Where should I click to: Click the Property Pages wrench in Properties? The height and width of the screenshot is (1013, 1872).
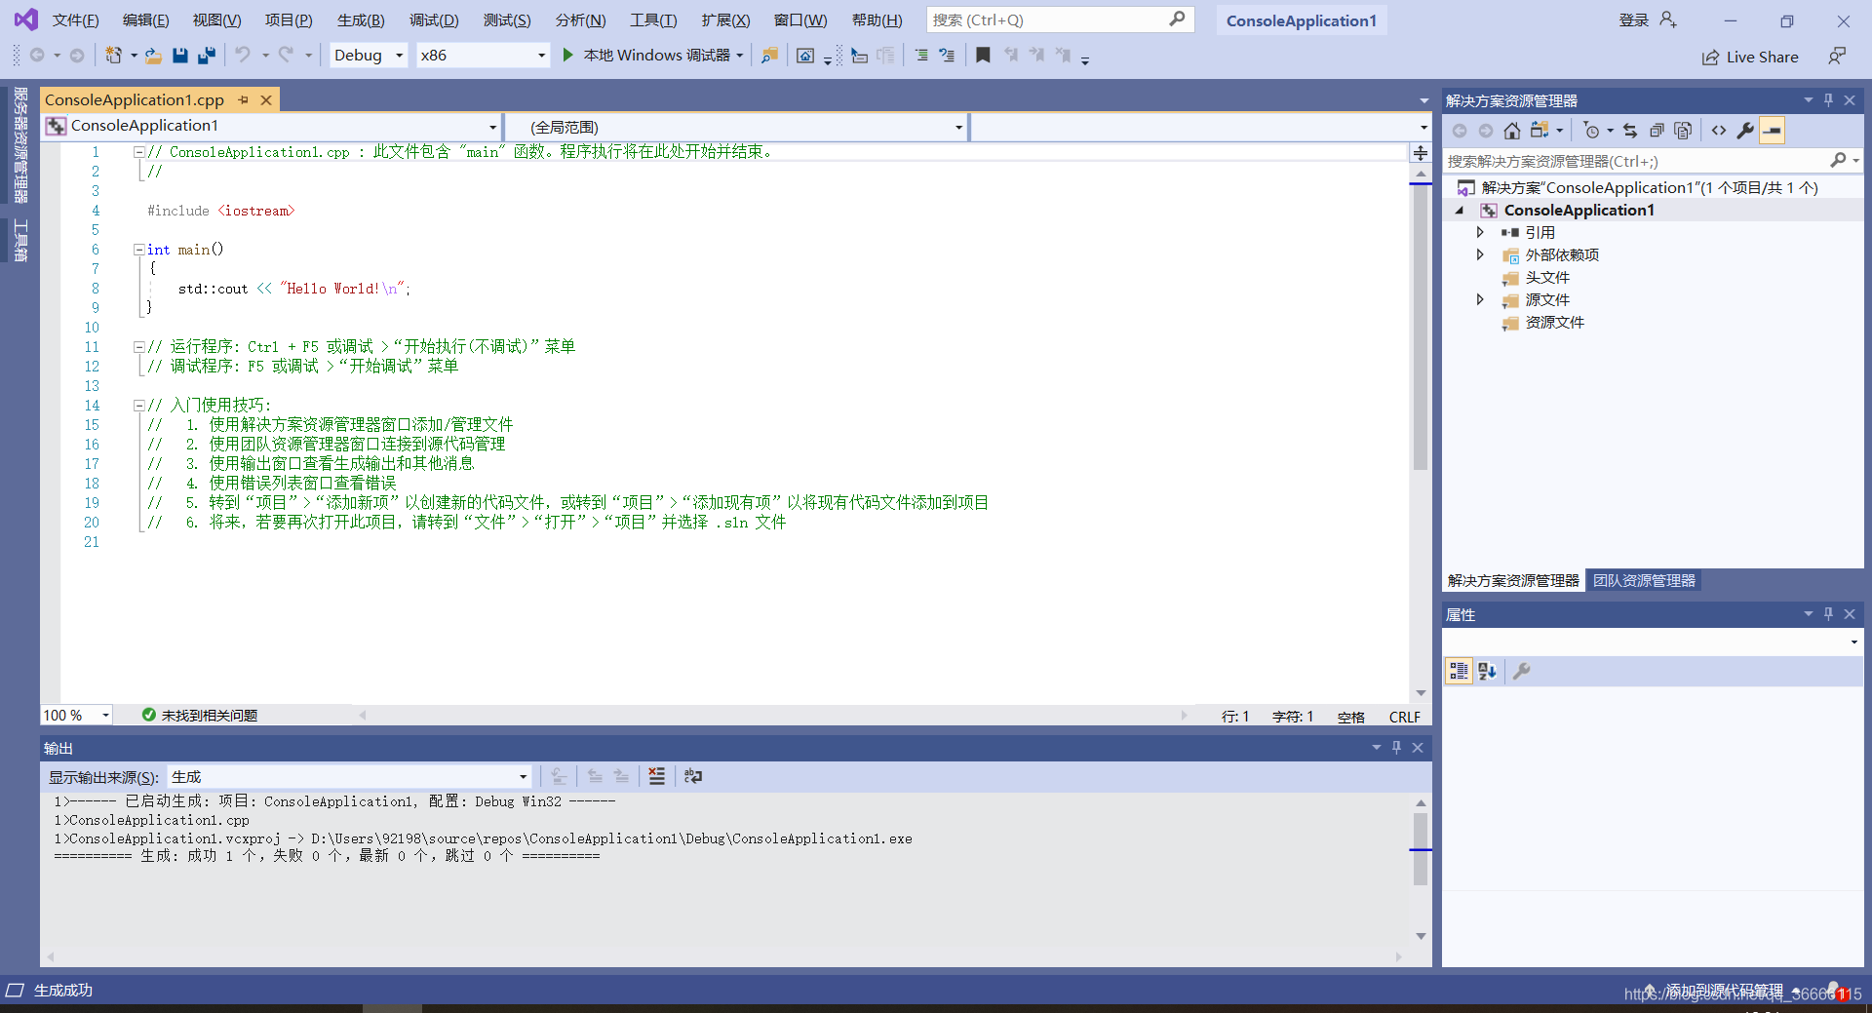pos(1521,671)
